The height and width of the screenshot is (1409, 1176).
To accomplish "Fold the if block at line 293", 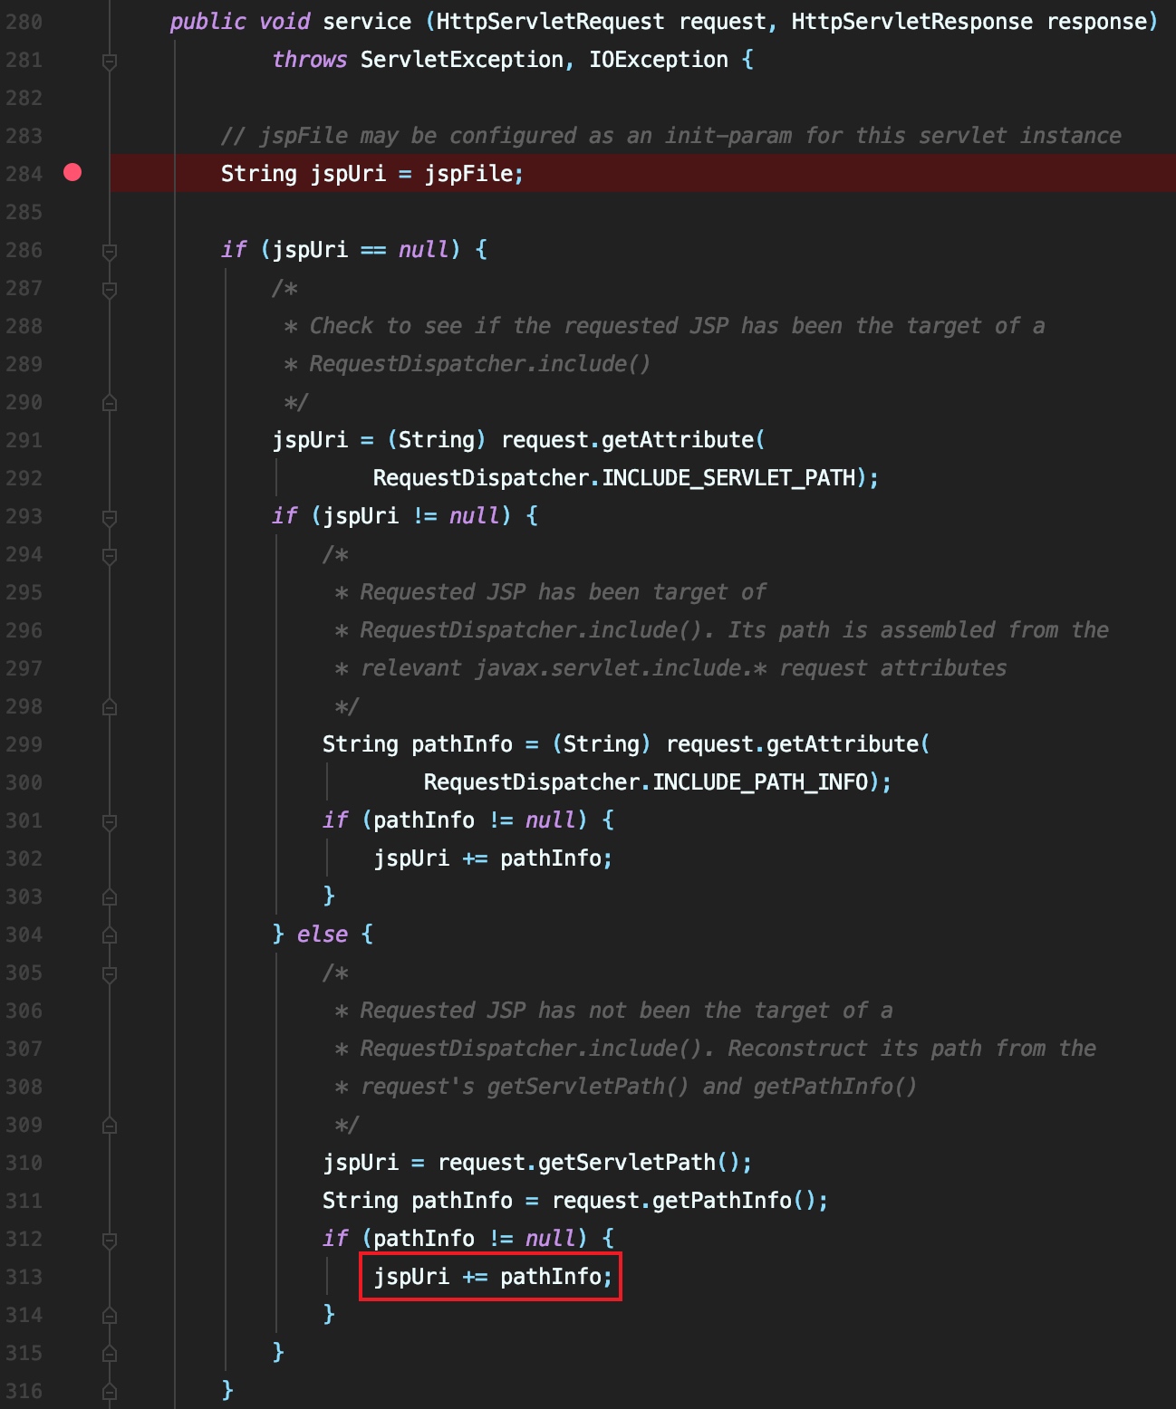I will tap(110, 517).
